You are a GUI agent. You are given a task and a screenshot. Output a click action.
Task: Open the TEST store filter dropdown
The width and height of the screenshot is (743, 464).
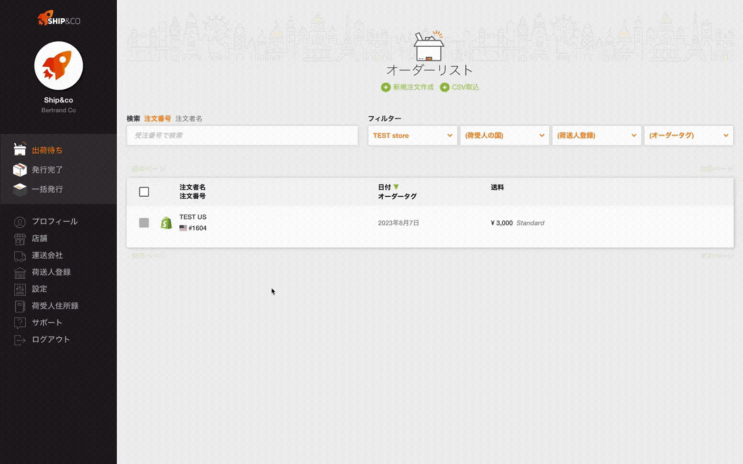(412, 136)
